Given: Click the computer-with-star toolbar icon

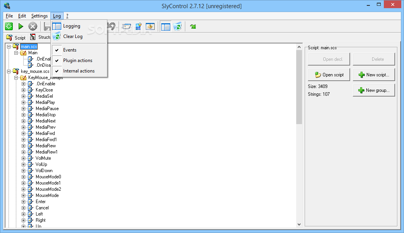Looking at the screenshot, I should coord(138,26).
